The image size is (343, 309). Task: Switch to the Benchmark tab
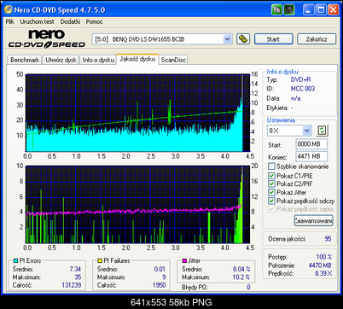(x=25, y=60)
